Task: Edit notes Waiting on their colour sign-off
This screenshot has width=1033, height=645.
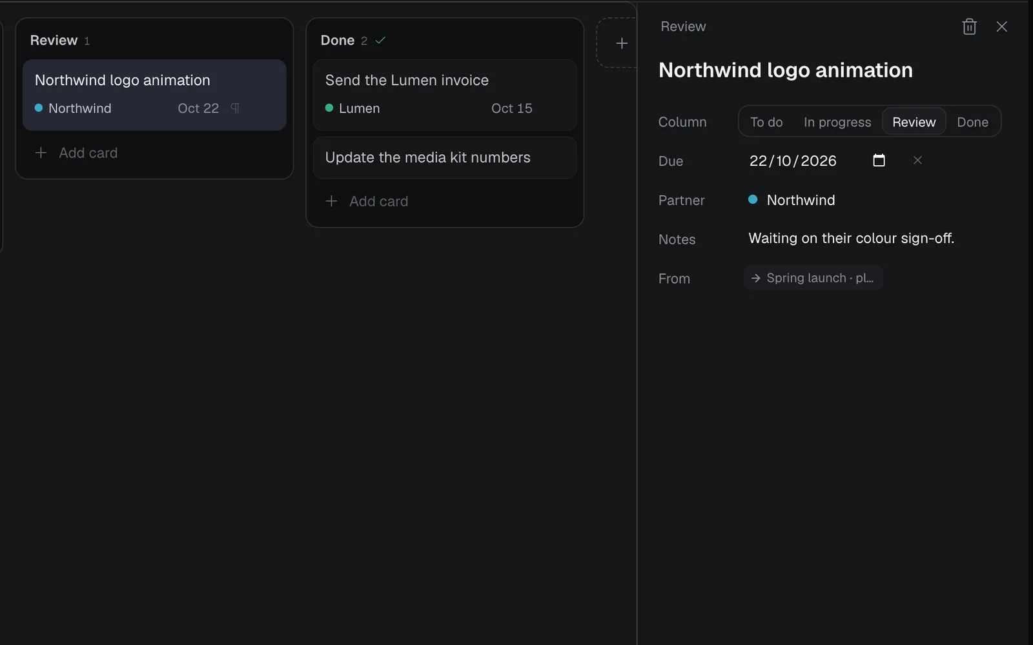Action: point(851,238)
